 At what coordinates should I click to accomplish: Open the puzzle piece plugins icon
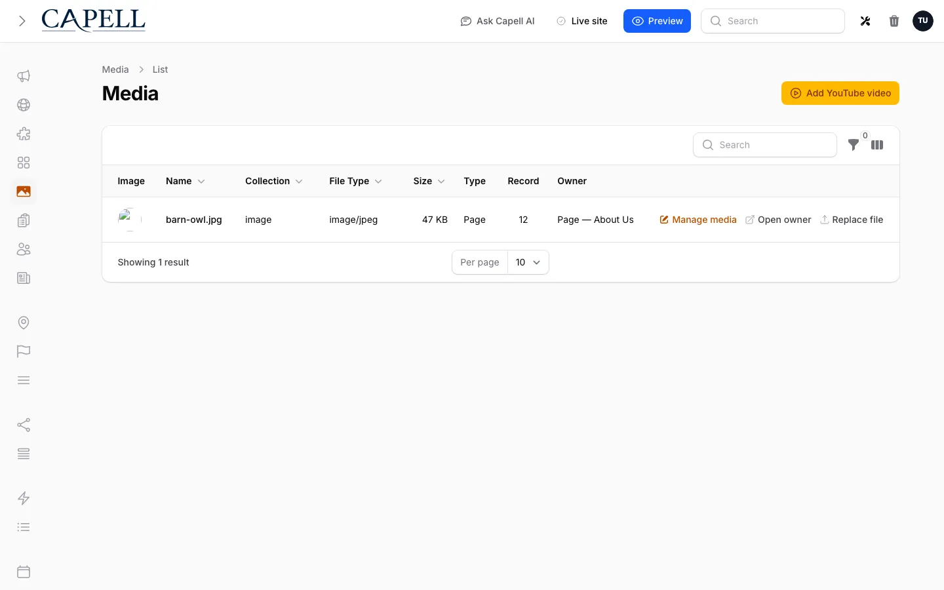click(24, 134)
